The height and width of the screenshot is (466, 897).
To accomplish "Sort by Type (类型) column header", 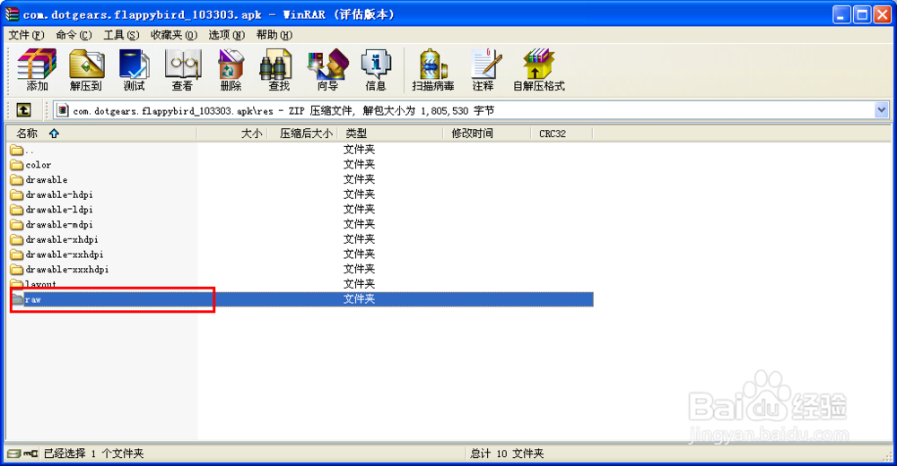I will coord(391,134).
